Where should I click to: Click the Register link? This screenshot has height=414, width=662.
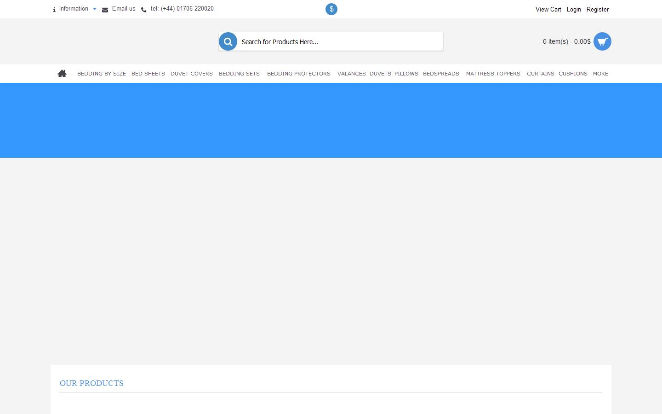598,9
